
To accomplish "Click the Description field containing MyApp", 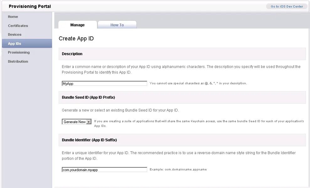I will point(104,84).
